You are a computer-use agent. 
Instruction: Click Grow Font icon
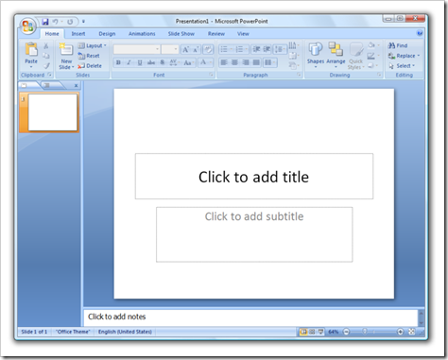click(185, 49)
